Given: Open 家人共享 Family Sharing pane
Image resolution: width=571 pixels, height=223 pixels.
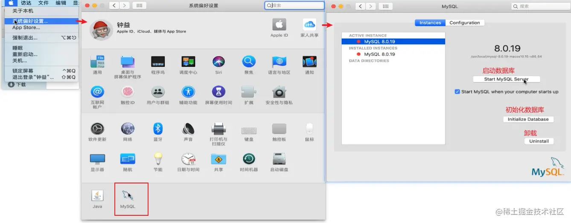Looking at the screenshot, I should coord(309,25).
